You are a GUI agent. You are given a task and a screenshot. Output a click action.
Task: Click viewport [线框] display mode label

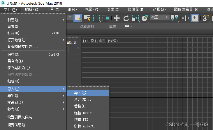tap(113, 41)
